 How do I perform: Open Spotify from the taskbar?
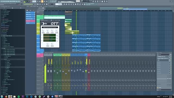point(18,97)
